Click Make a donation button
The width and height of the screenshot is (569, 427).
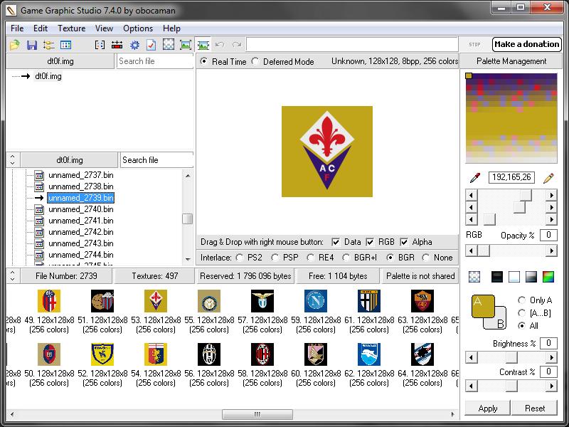point(527,44)
